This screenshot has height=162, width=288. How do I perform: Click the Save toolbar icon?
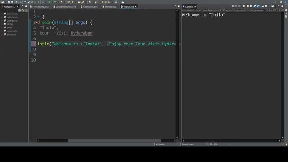9,2
